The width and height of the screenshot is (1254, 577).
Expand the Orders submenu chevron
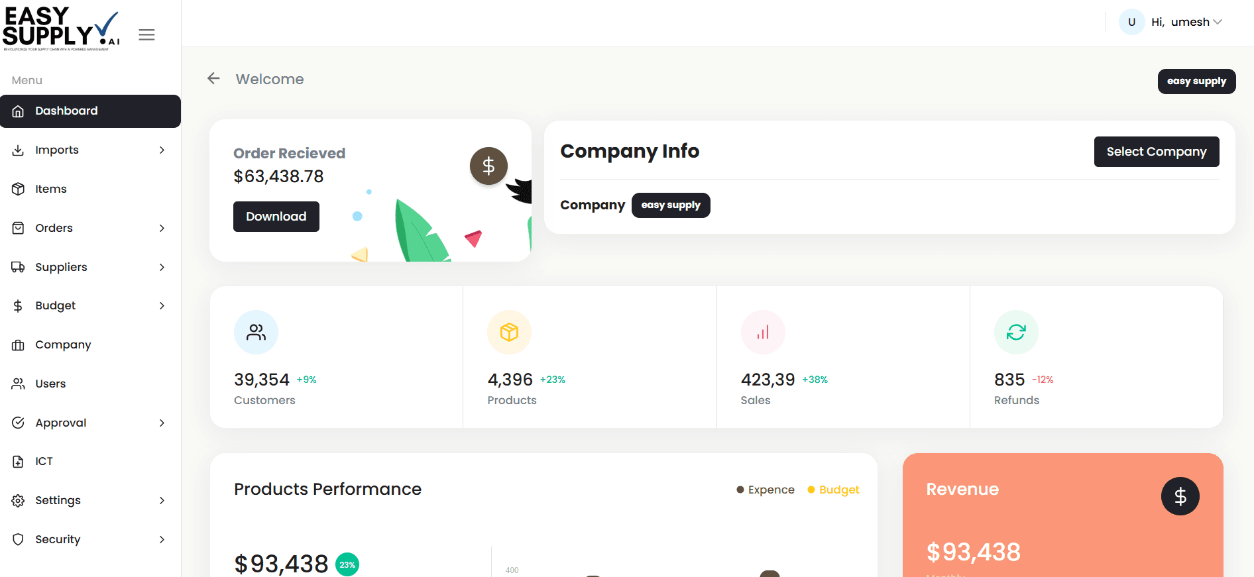[x=162, y=228]
